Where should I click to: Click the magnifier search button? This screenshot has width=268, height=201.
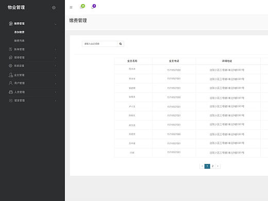tap(121, 44)
